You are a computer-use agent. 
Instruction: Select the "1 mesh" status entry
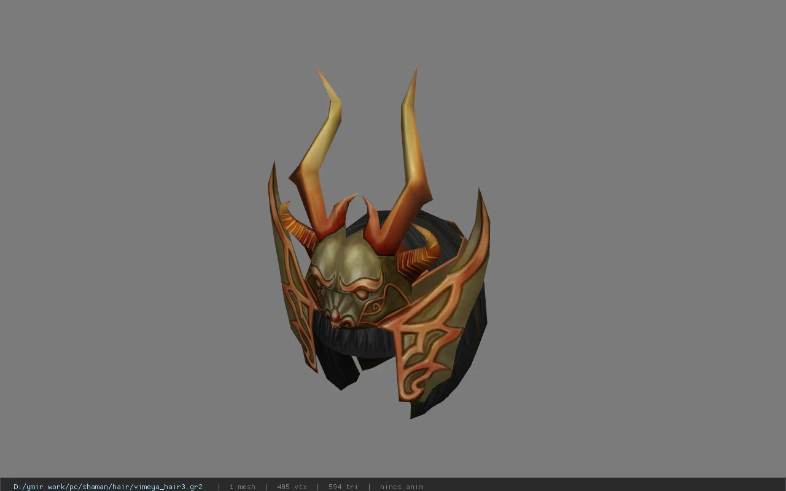point(242,487)
